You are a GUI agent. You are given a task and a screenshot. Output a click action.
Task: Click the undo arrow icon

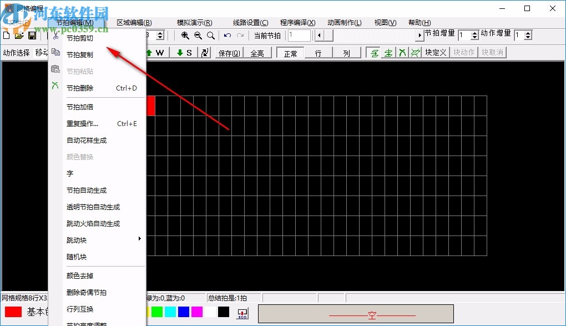pos(227,35)
